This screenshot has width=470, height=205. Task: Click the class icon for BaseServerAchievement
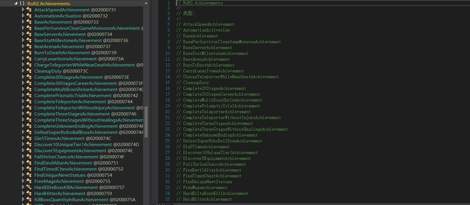[29, 34]
